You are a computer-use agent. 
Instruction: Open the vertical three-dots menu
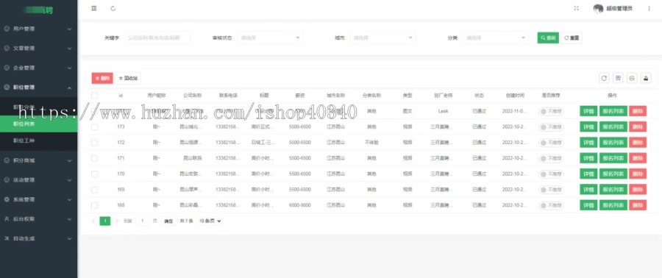point(649,8)
